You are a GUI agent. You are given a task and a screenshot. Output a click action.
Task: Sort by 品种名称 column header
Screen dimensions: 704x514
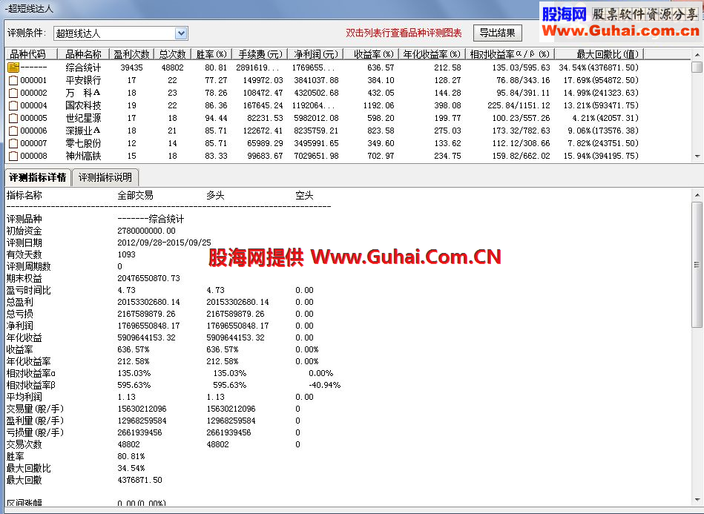tap(84, 54)
